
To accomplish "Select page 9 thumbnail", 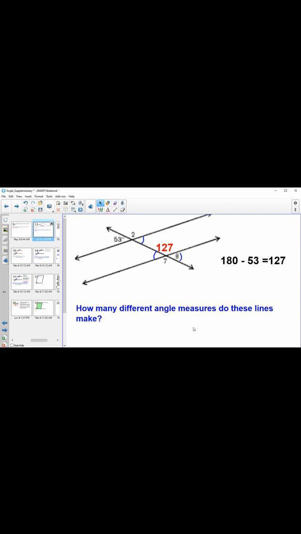I will click(x=21, y=230).
